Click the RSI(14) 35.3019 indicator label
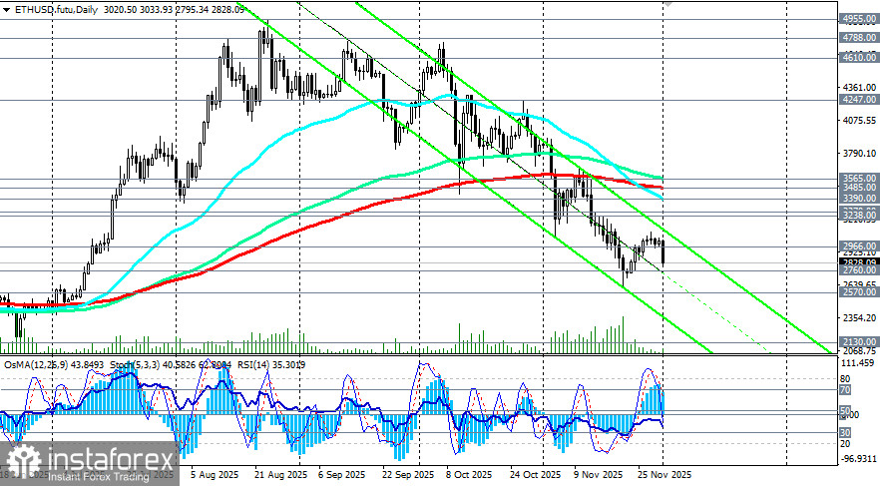 [271, 365]
